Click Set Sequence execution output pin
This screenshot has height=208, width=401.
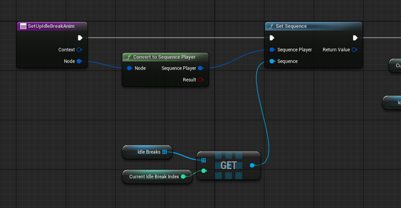355,38
